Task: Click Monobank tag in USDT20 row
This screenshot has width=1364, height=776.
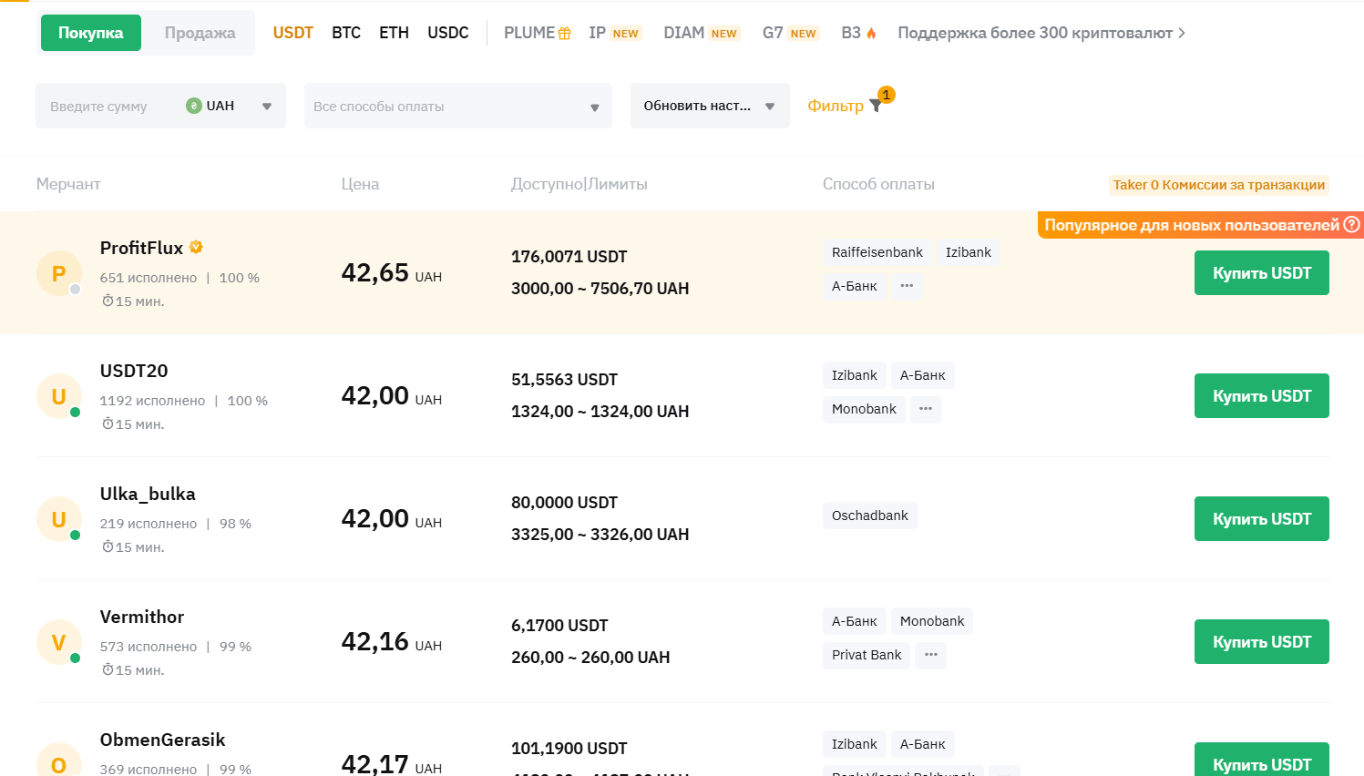Action: 864,409
